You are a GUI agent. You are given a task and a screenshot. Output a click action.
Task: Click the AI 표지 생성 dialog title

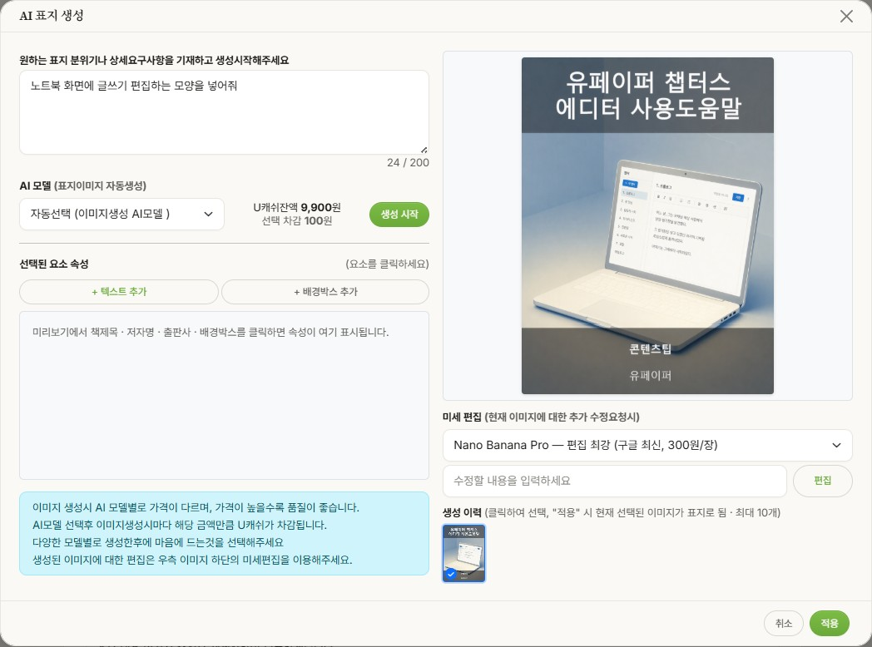51,16
